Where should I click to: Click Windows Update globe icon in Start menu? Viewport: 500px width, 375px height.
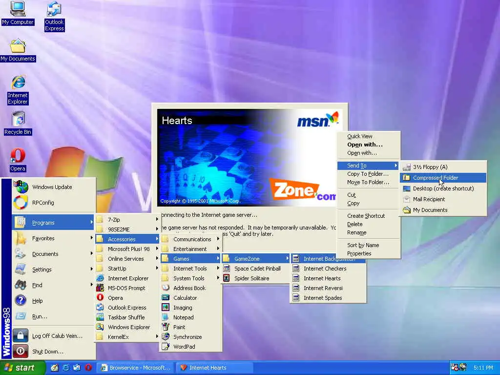pos(21,187)
